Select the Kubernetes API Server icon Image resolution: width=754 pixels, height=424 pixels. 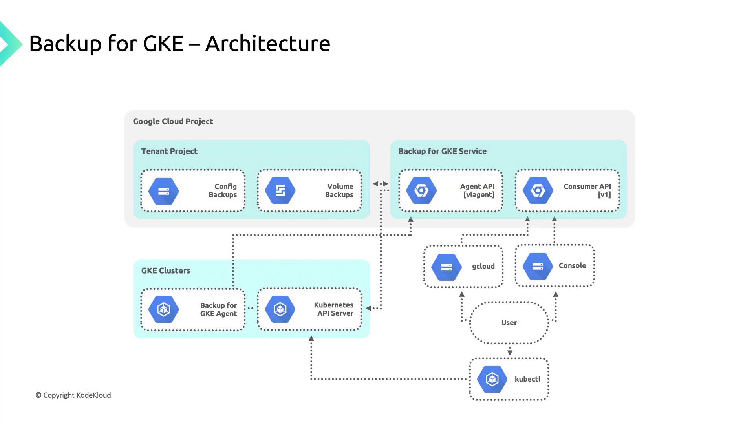(x=280, y=309)
